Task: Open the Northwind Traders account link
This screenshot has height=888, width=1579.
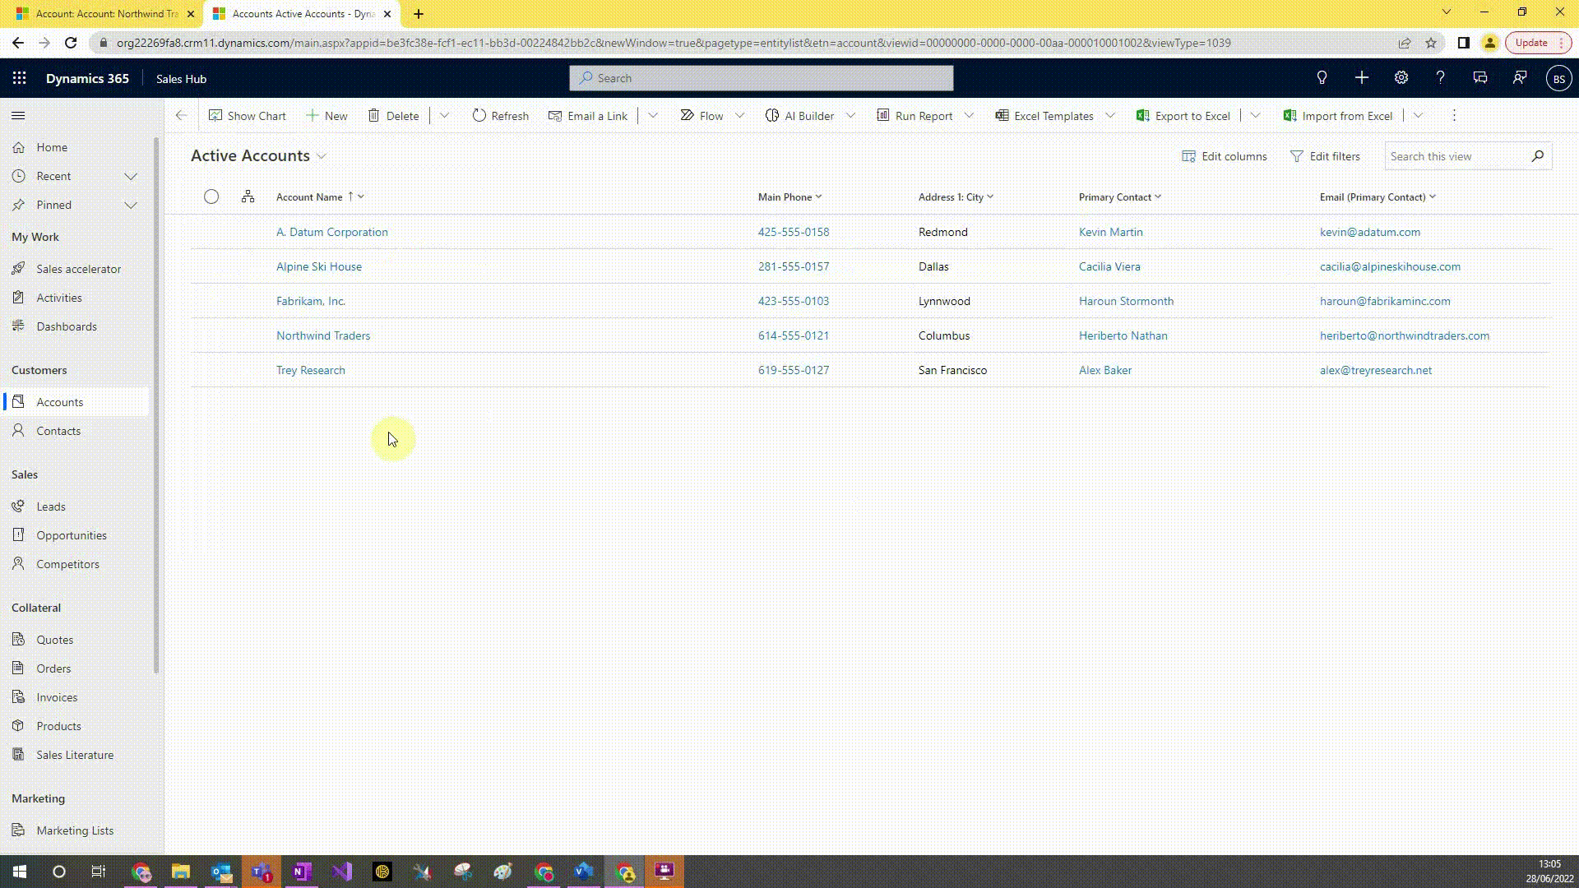Action: (323, 335)
